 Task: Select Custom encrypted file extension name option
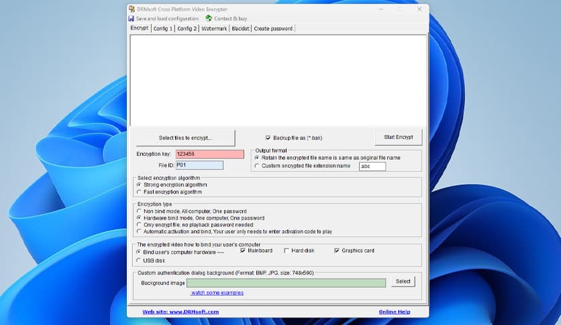(x=257, y=166)
